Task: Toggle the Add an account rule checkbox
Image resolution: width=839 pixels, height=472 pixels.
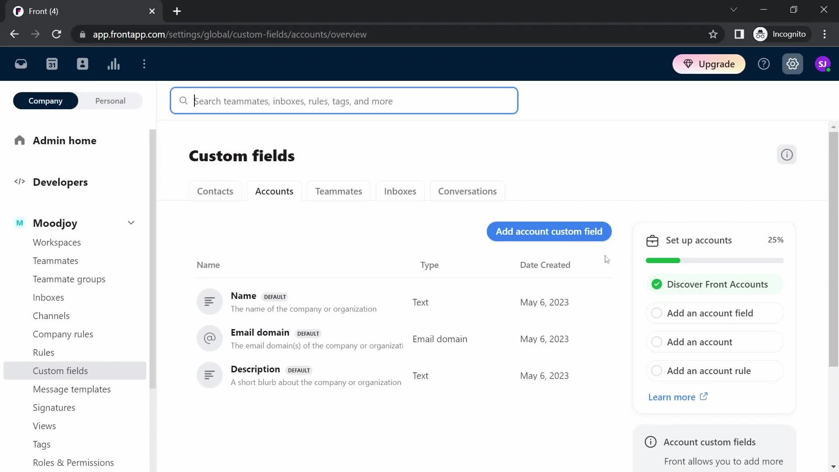Action: (656, 371)
